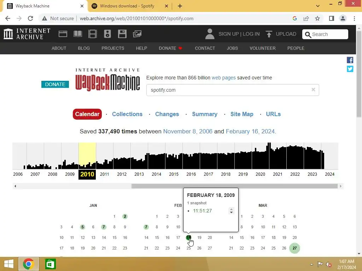The width and height of the screenshot is (362, 271).
Task: Open the JOBS menu item
Action: point(232,48)
